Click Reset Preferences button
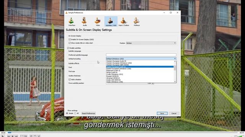245x137 pixels. [88, 113]
